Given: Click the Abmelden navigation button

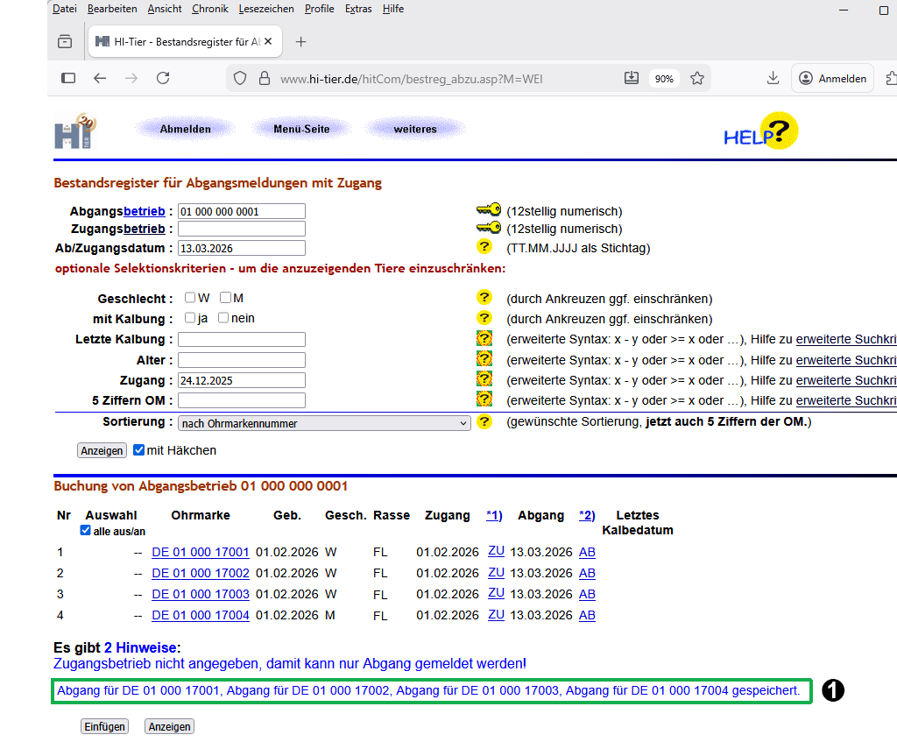Looking at the screenshot, I should pos(185,129).
